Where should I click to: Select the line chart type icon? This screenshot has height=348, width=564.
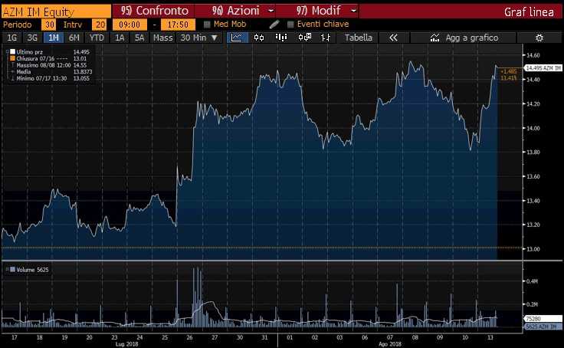[237, 38]
